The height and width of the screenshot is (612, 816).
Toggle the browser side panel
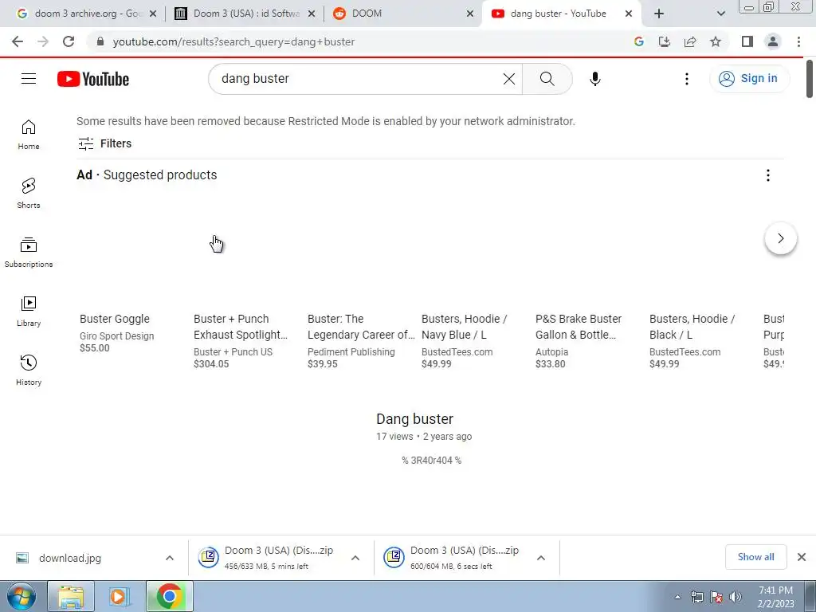pos(747,41)
